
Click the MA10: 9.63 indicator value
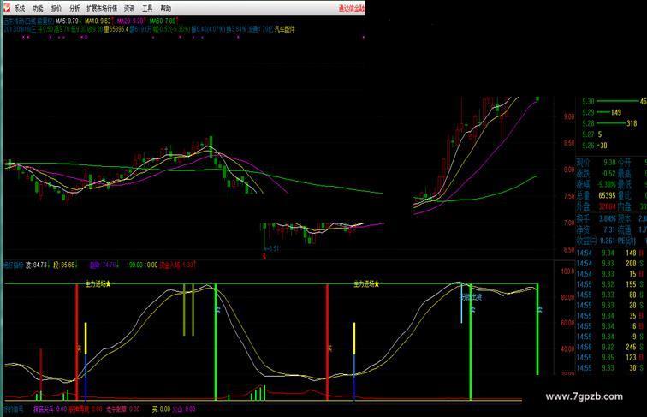pyautogui.click(x=99, y=21)
